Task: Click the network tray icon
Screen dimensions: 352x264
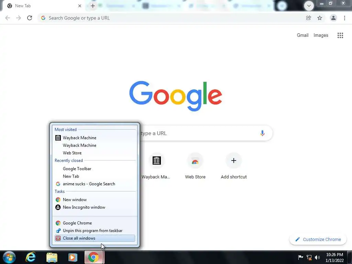Action: coord(309,257)
